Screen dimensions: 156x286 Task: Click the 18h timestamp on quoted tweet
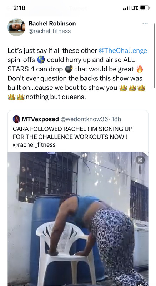click(116, 119)
